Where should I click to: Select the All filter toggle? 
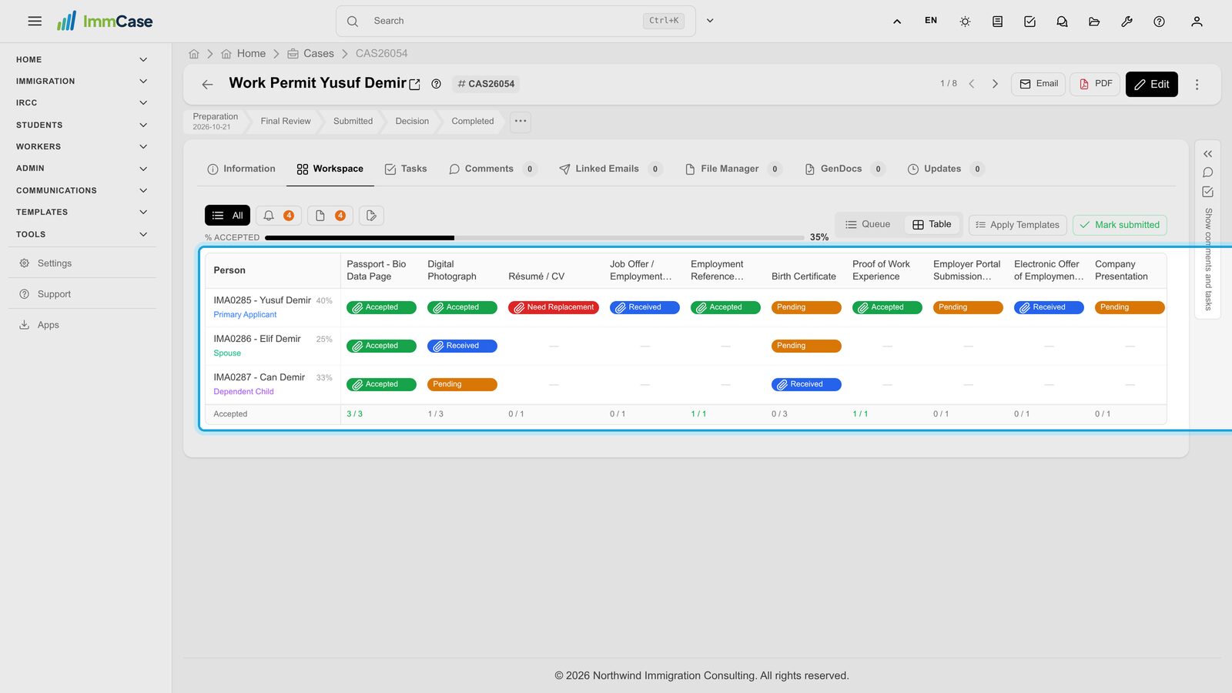(227, 216)
